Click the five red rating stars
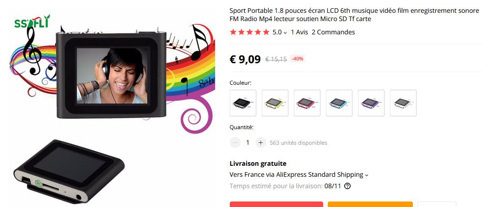The height and width of the screenshot is (207, 482). pyautogui.click(x=249, y=32)
